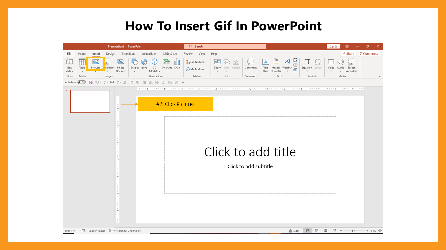446x250 pixels.
Task: Click the Icons button in Illustrations
Action: pos(144,64)
